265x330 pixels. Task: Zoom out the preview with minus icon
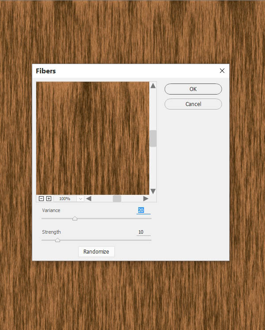click(x=41, y=198)
